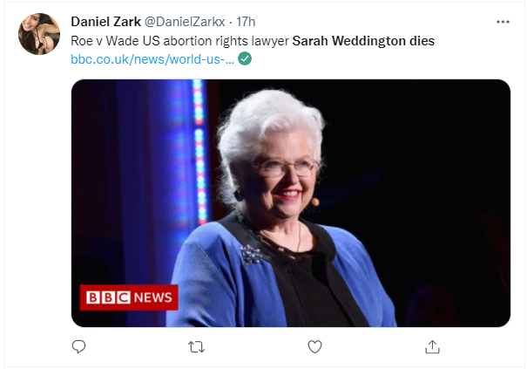Retweet this post using the arrows icon
Viewport: 527px width, 369px height.
tap(196, 347)
